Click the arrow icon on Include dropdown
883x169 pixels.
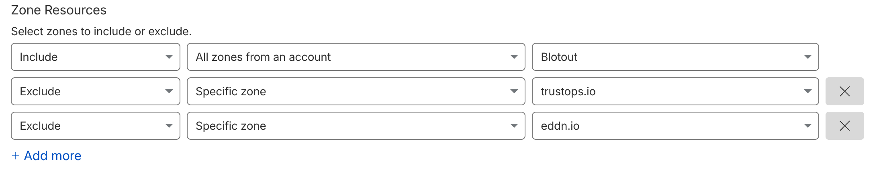pos(169,57)
